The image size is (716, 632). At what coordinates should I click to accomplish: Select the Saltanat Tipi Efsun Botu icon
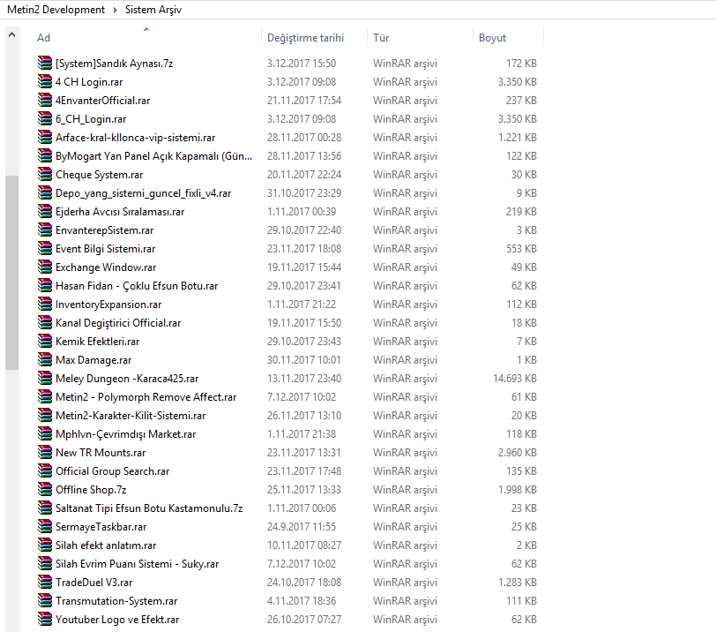(45, 508)
